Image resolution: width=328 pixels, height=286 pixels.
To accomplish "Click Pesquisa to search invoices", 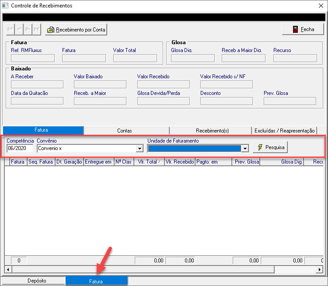I will [270, 147].
